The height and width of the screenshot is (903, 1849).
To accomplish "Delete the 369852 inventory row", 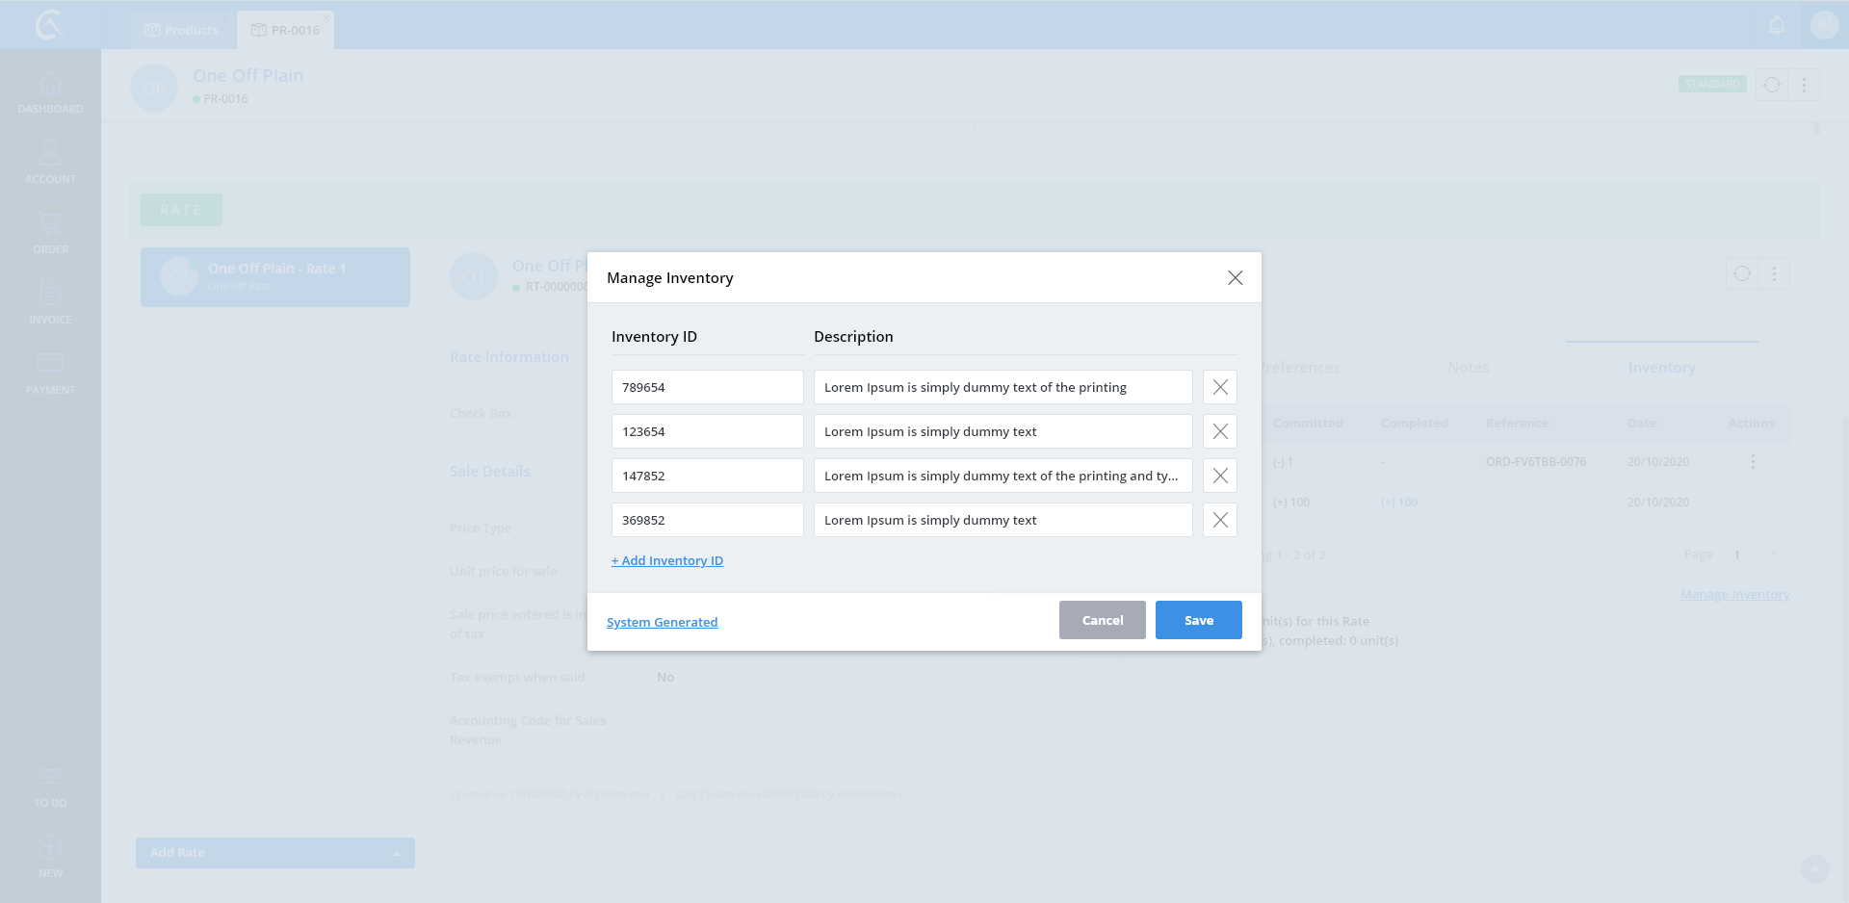I will click(x=1219, y=520).
